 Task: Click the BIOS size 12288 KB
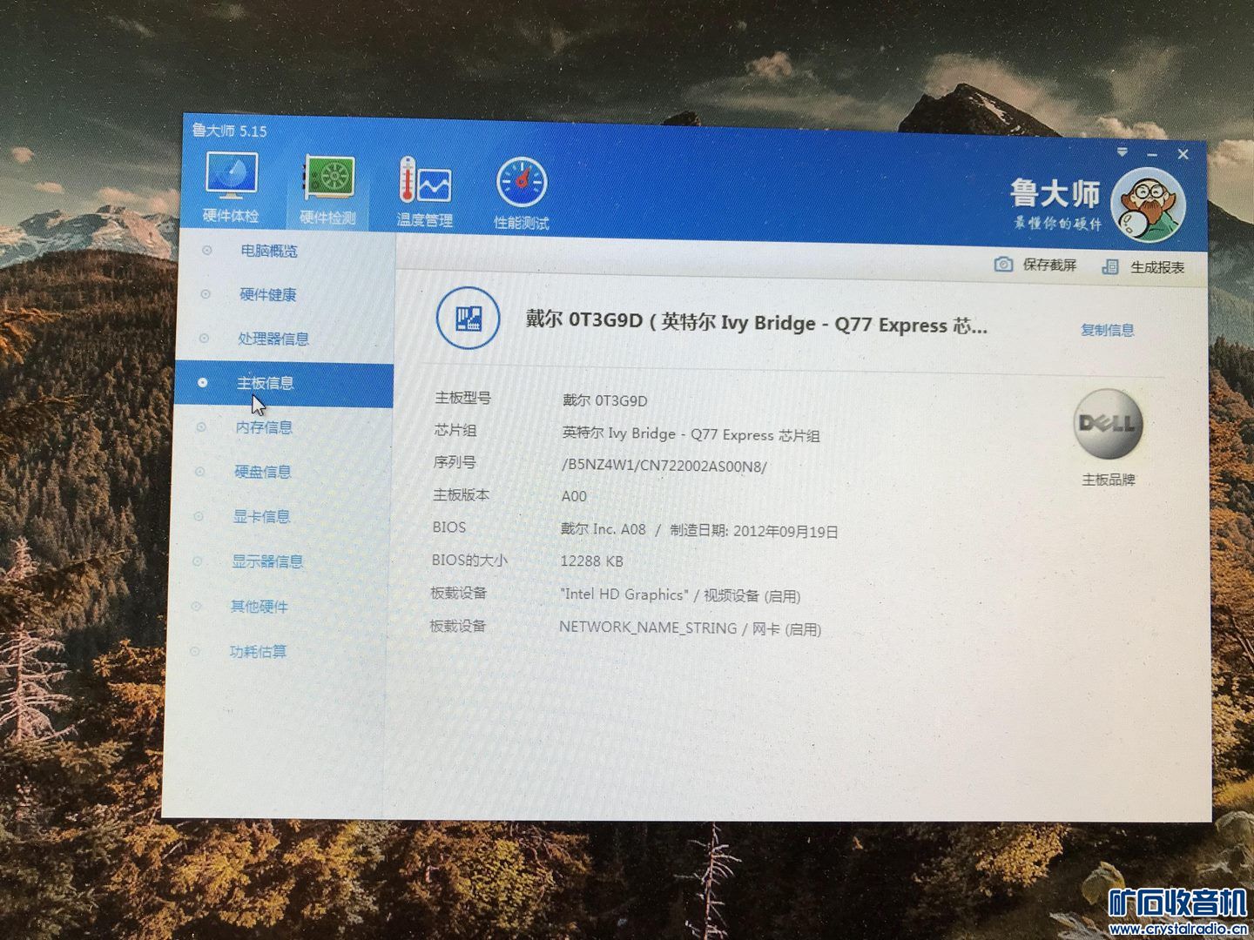pyautogui.click(x=591, y=561)
